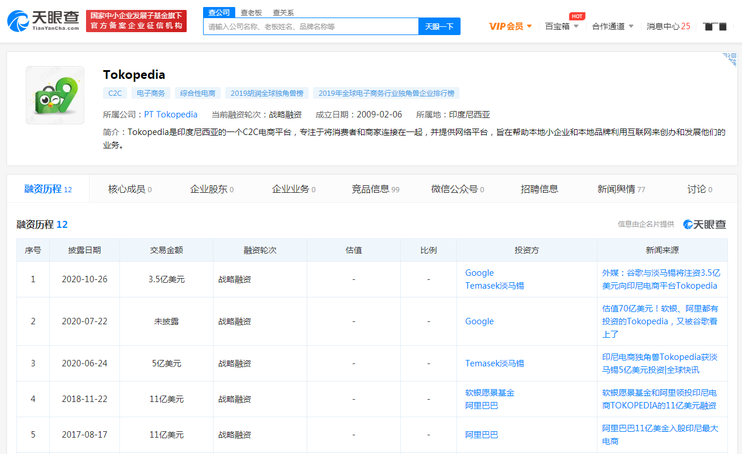Open 阿里巴巴 investor link dated 2017-08-17
742x454 pixels.
tap(482, 435)
